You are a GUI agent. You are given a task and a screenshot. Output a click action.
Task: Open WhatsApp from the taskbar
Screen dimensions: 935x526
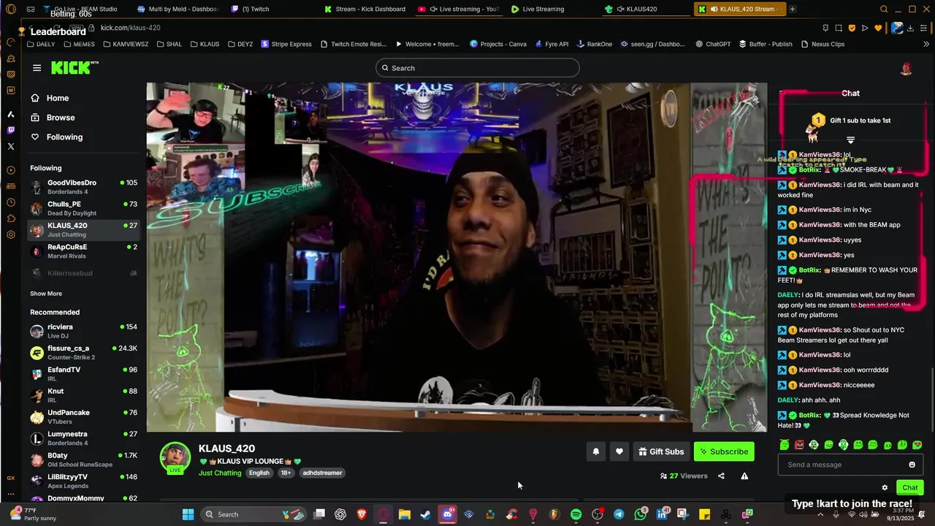640,514
